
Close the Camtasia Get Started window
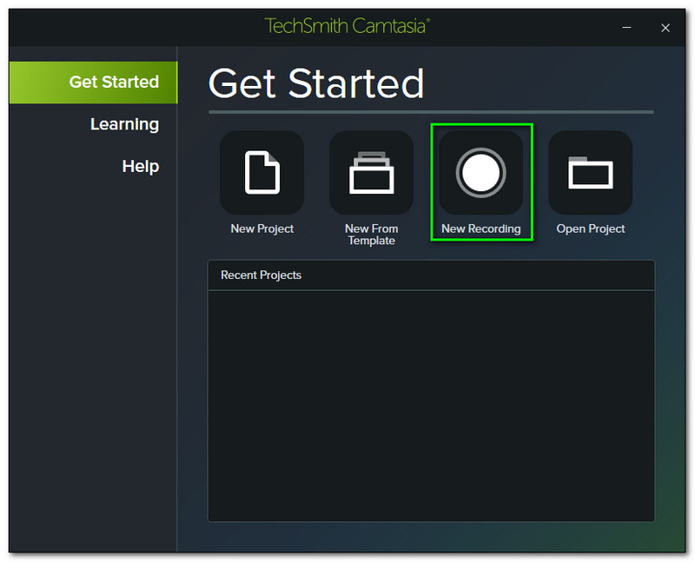tap(665, 28)
